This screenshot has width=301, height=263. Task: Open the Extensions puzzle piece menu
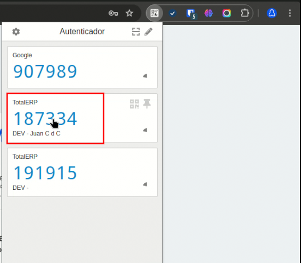click(x=245, y=13)
